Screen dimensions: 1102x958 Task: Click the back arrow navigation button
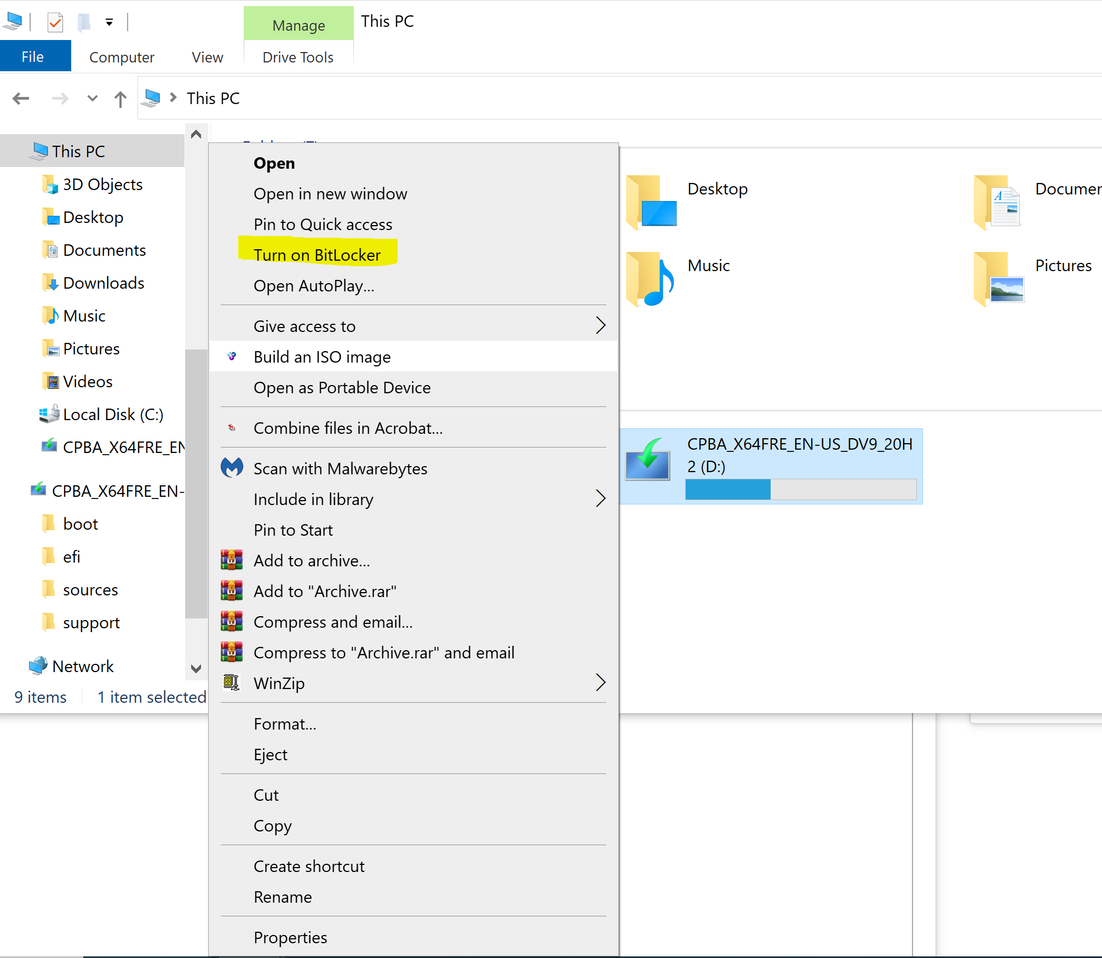pos(21,99)
